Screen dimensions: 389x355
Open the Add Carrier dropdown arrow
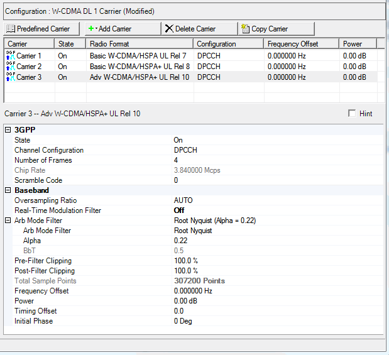[x=96, y=28]
